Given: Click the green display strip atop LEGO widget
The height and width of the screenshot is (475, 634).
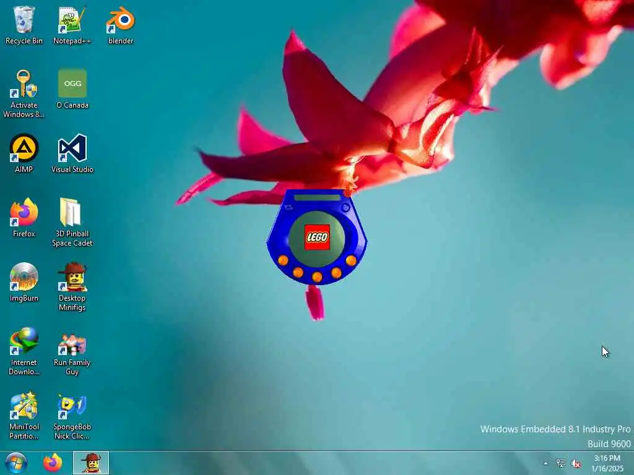Looking at the screenshot, I should [x=317, y=197].
